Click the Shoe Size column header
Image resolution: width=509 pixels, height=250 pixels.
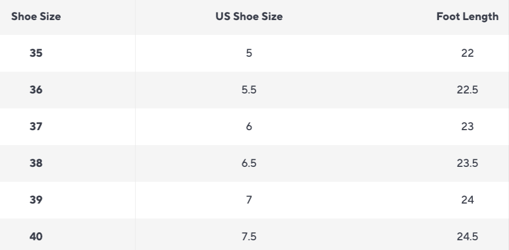pyautogui.click(x=36, y=16)
